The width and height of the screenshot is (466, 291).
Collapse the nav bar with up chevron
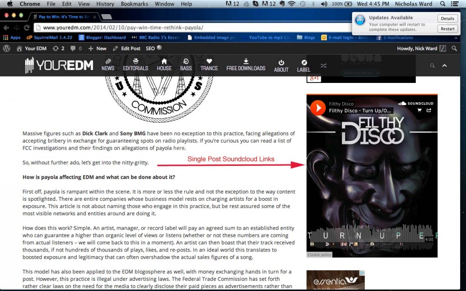pos(444,66)
